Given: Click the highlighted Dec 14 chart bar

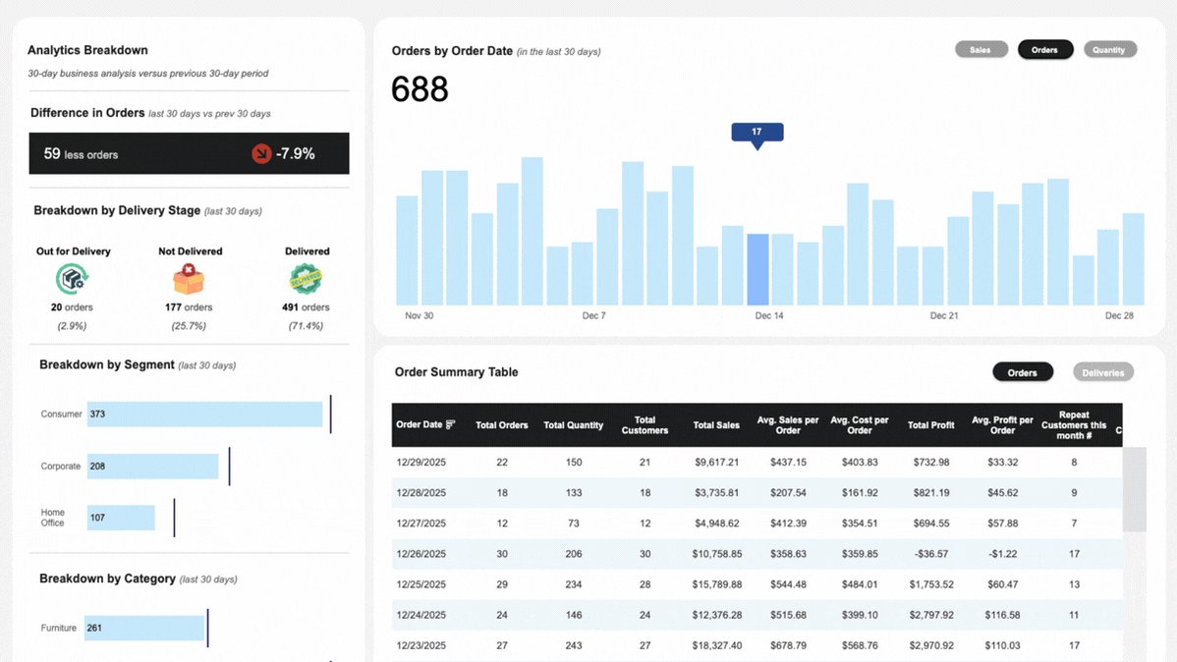Looking at the screenshot, I should pos(757,269).
